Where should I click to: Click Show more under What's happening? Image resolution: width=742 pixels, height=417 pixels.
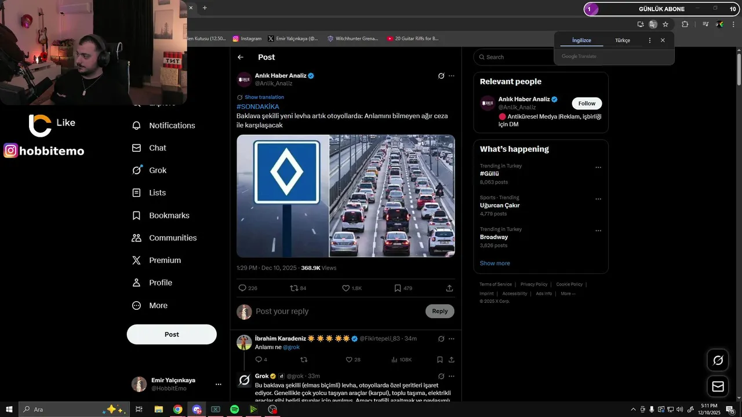(495, 264)
